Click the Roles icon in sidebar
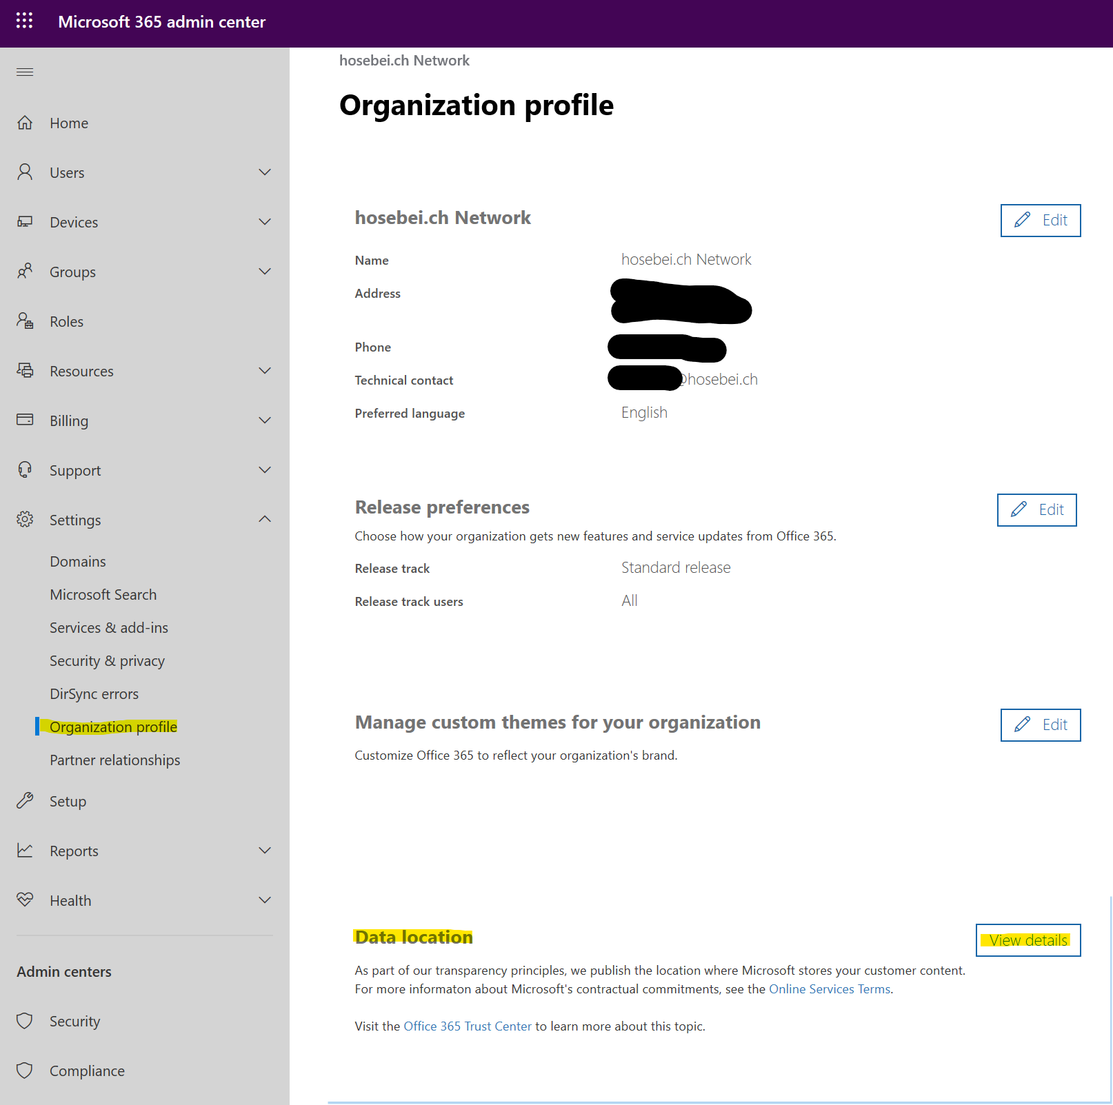This screenshot has width=1113, height=1105. 25,321
